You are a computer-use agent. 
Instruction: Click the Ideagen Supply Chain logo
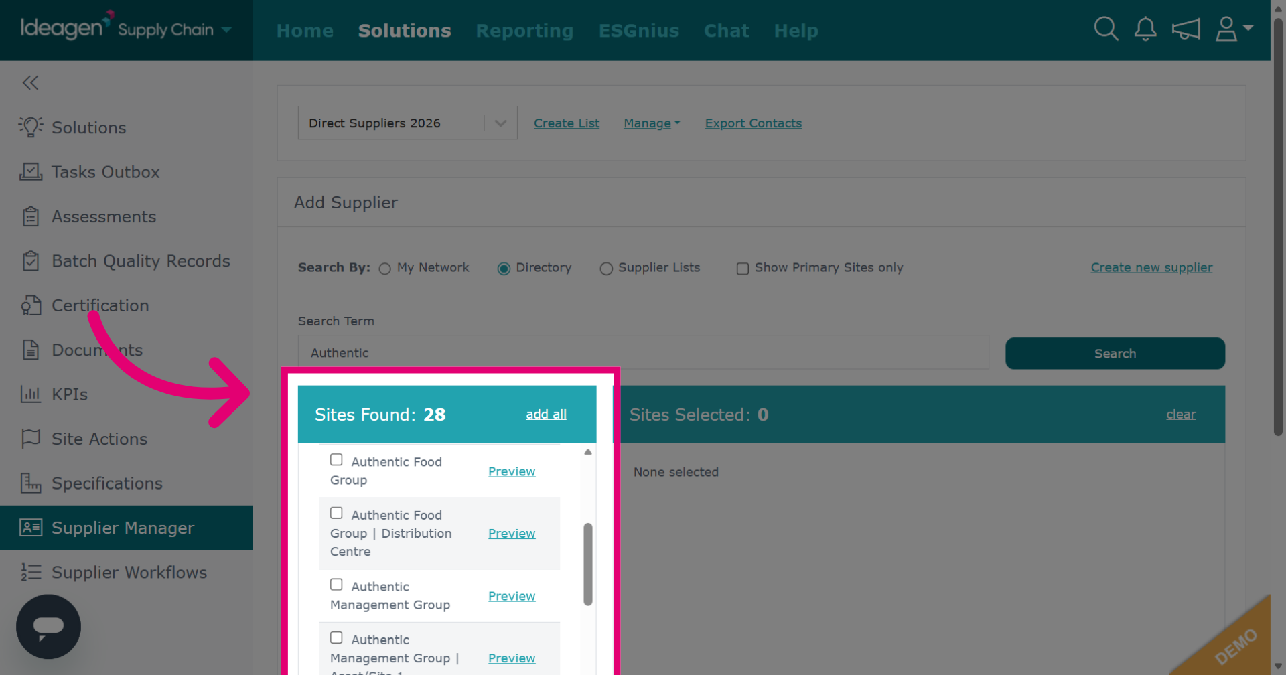(x=116, y=27)
